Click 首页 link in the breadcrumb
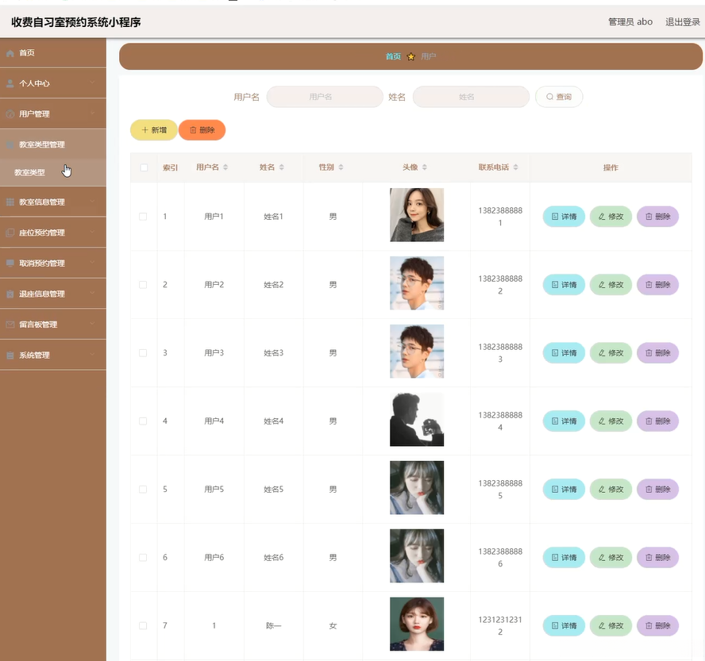Viewport: 705px width, 661px height. (393, 56)
